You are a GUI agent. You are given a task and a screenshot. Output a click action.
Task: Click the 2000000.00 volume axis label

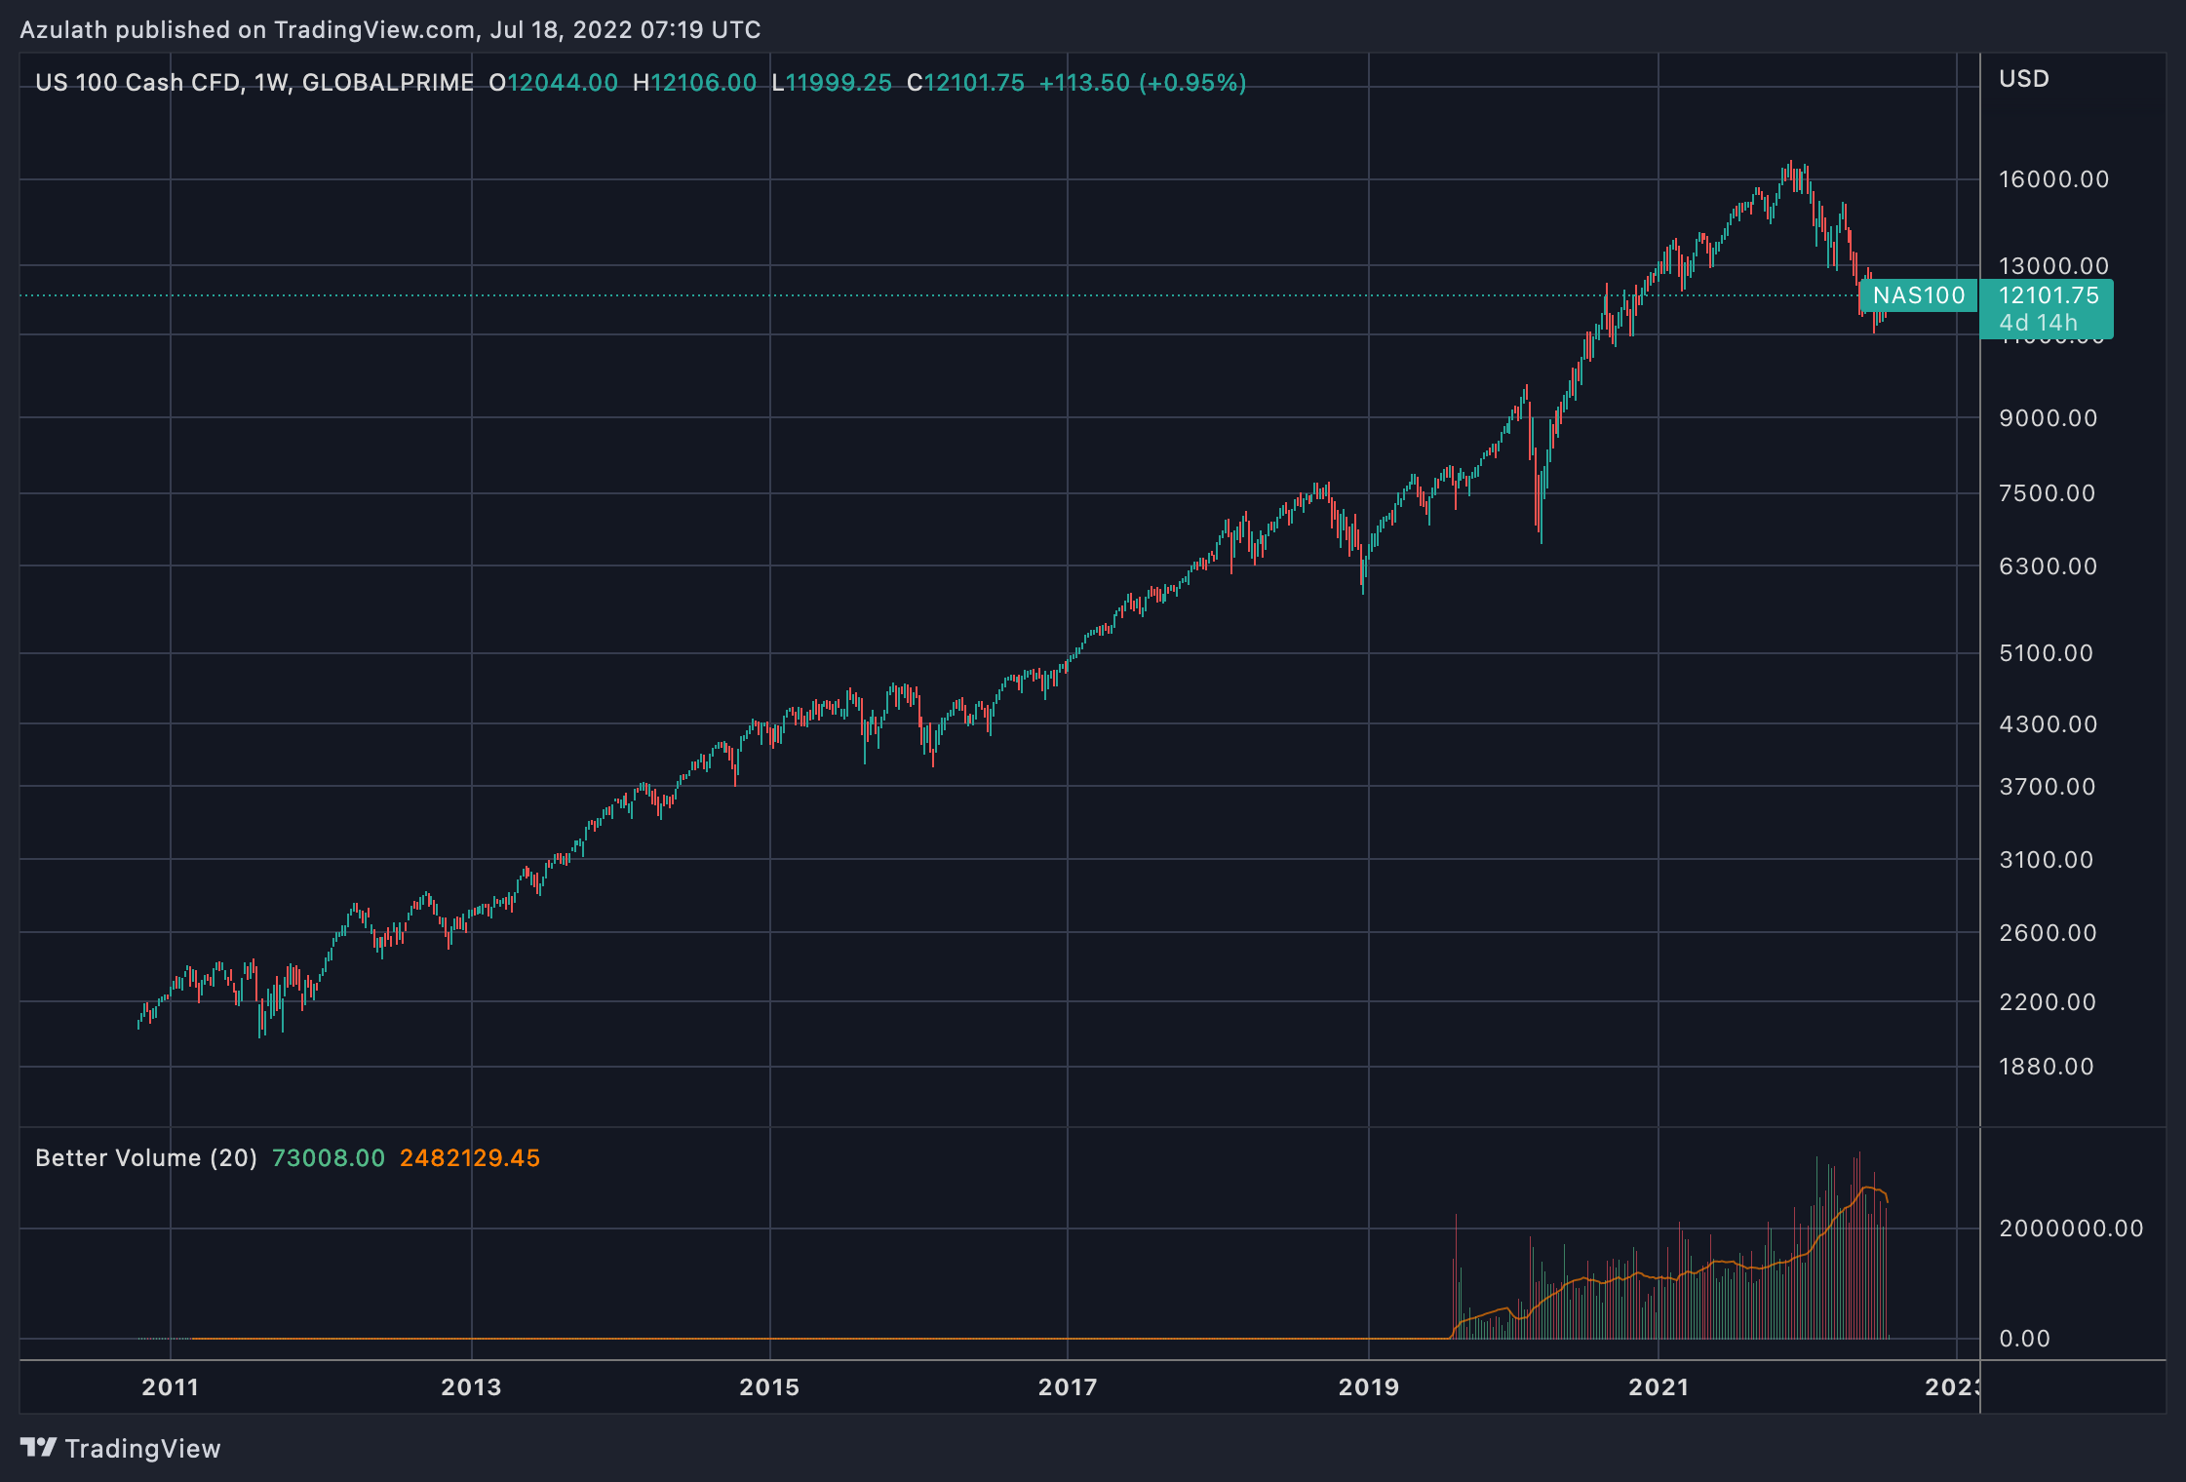coord(2071,1228)
